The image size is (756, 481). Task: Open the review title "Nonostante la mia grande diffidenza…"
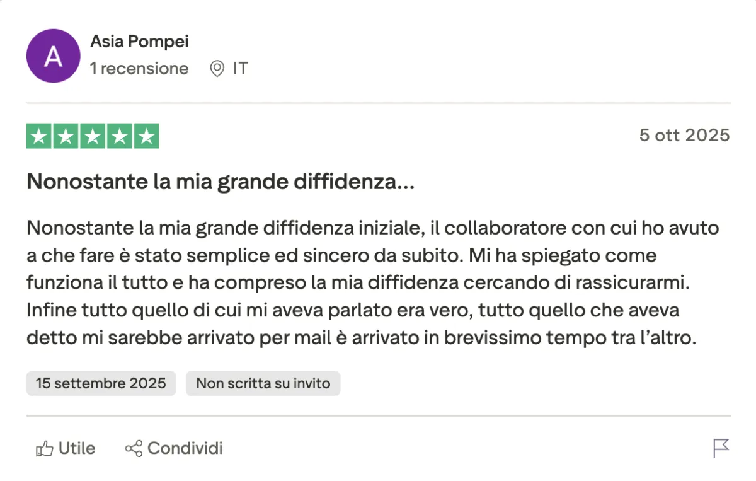point(220,183)
